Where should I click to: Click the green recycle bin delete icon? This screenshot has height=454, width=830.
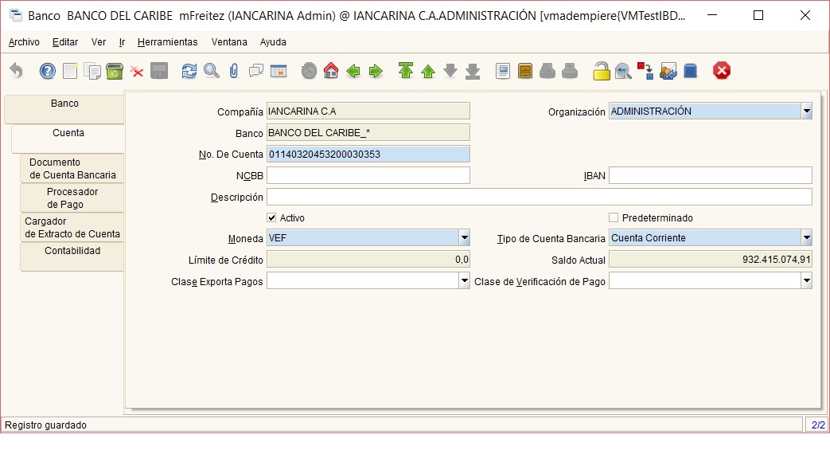pos(115,70)
